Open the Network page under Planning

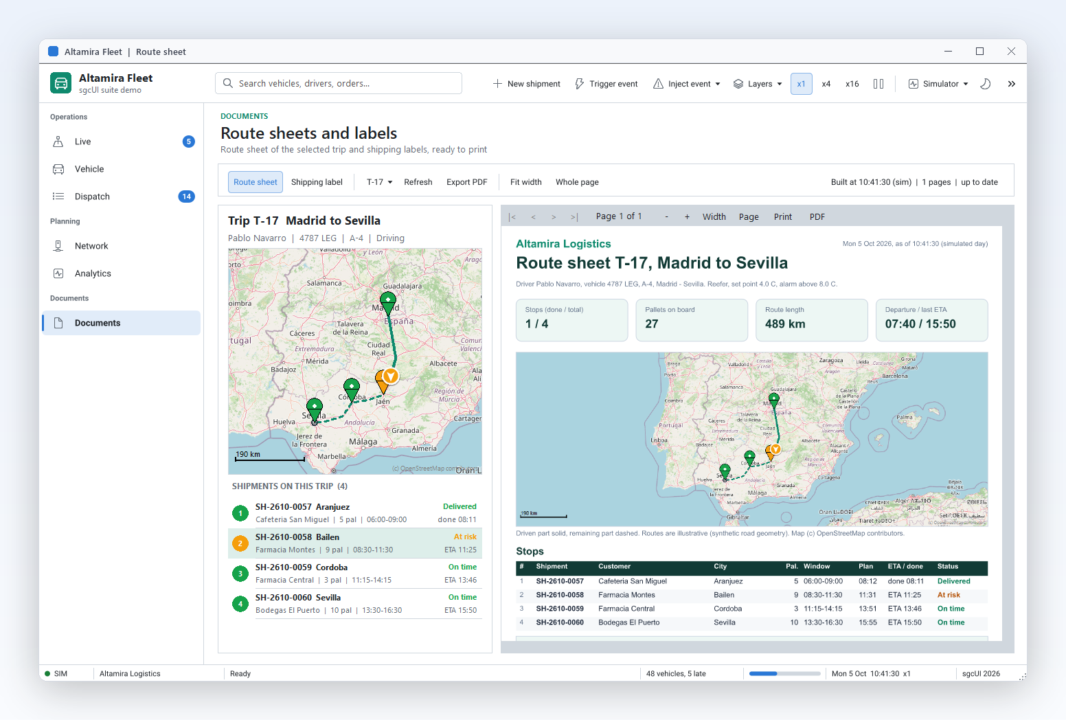(x=122, y=246)
